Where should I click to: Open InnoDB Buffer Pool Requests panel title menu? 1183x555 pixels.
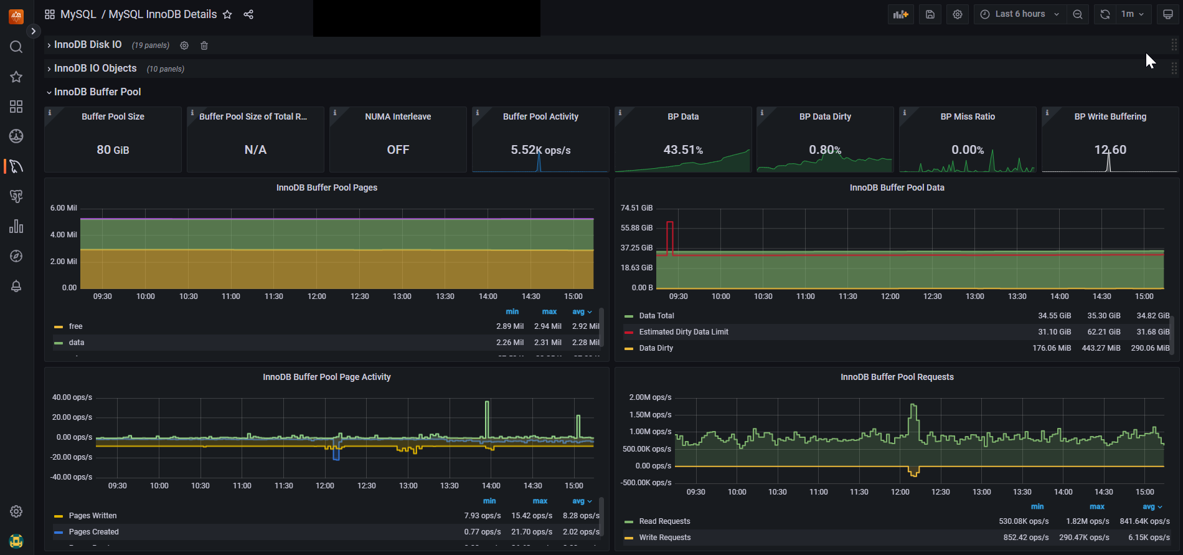pyautogui.click(x=897, y=377)
